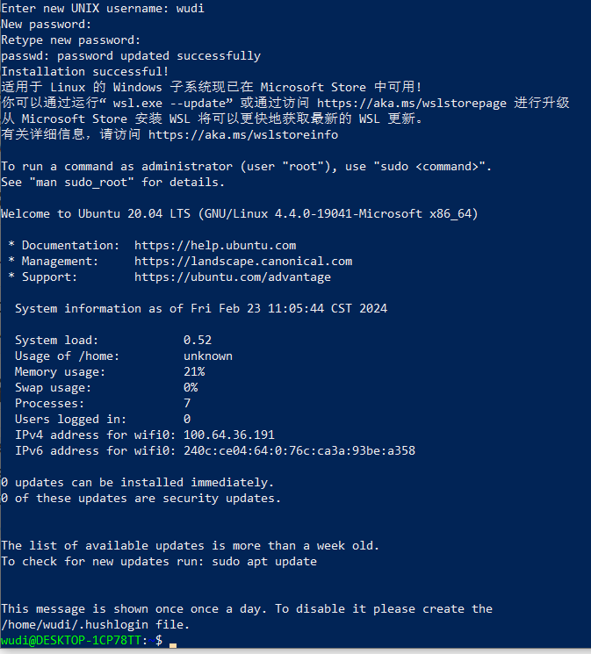591x654 pixels.
Task: Click the "passwd: password updated successfully" line
Action: [131, 56]
